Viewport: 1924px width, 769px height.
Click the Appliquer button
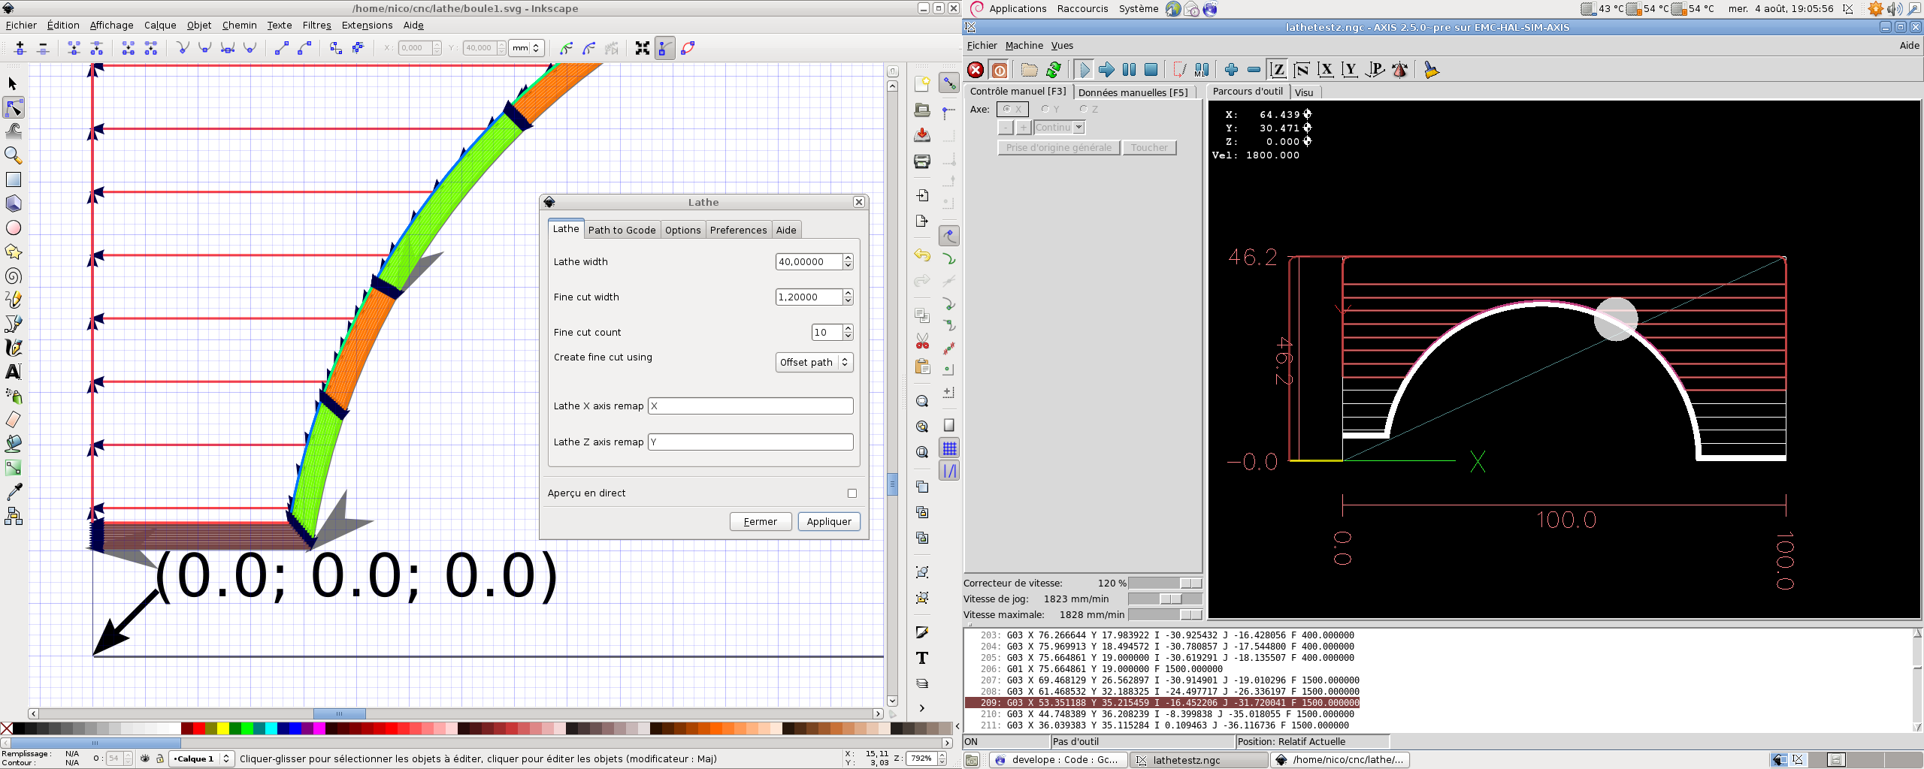pyautogui.click(x=829, y=522)
